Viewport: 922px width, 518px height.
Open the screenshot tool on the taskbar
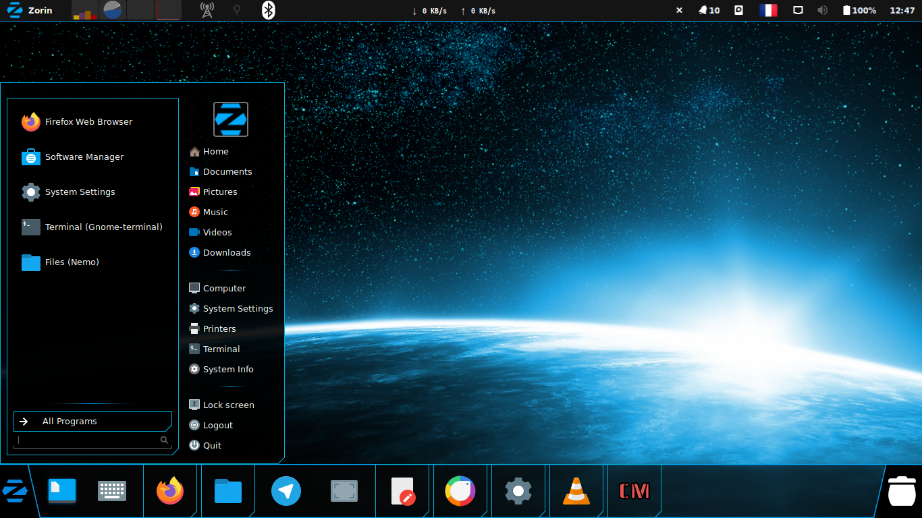pyautogui.click(x=344, y=491)
